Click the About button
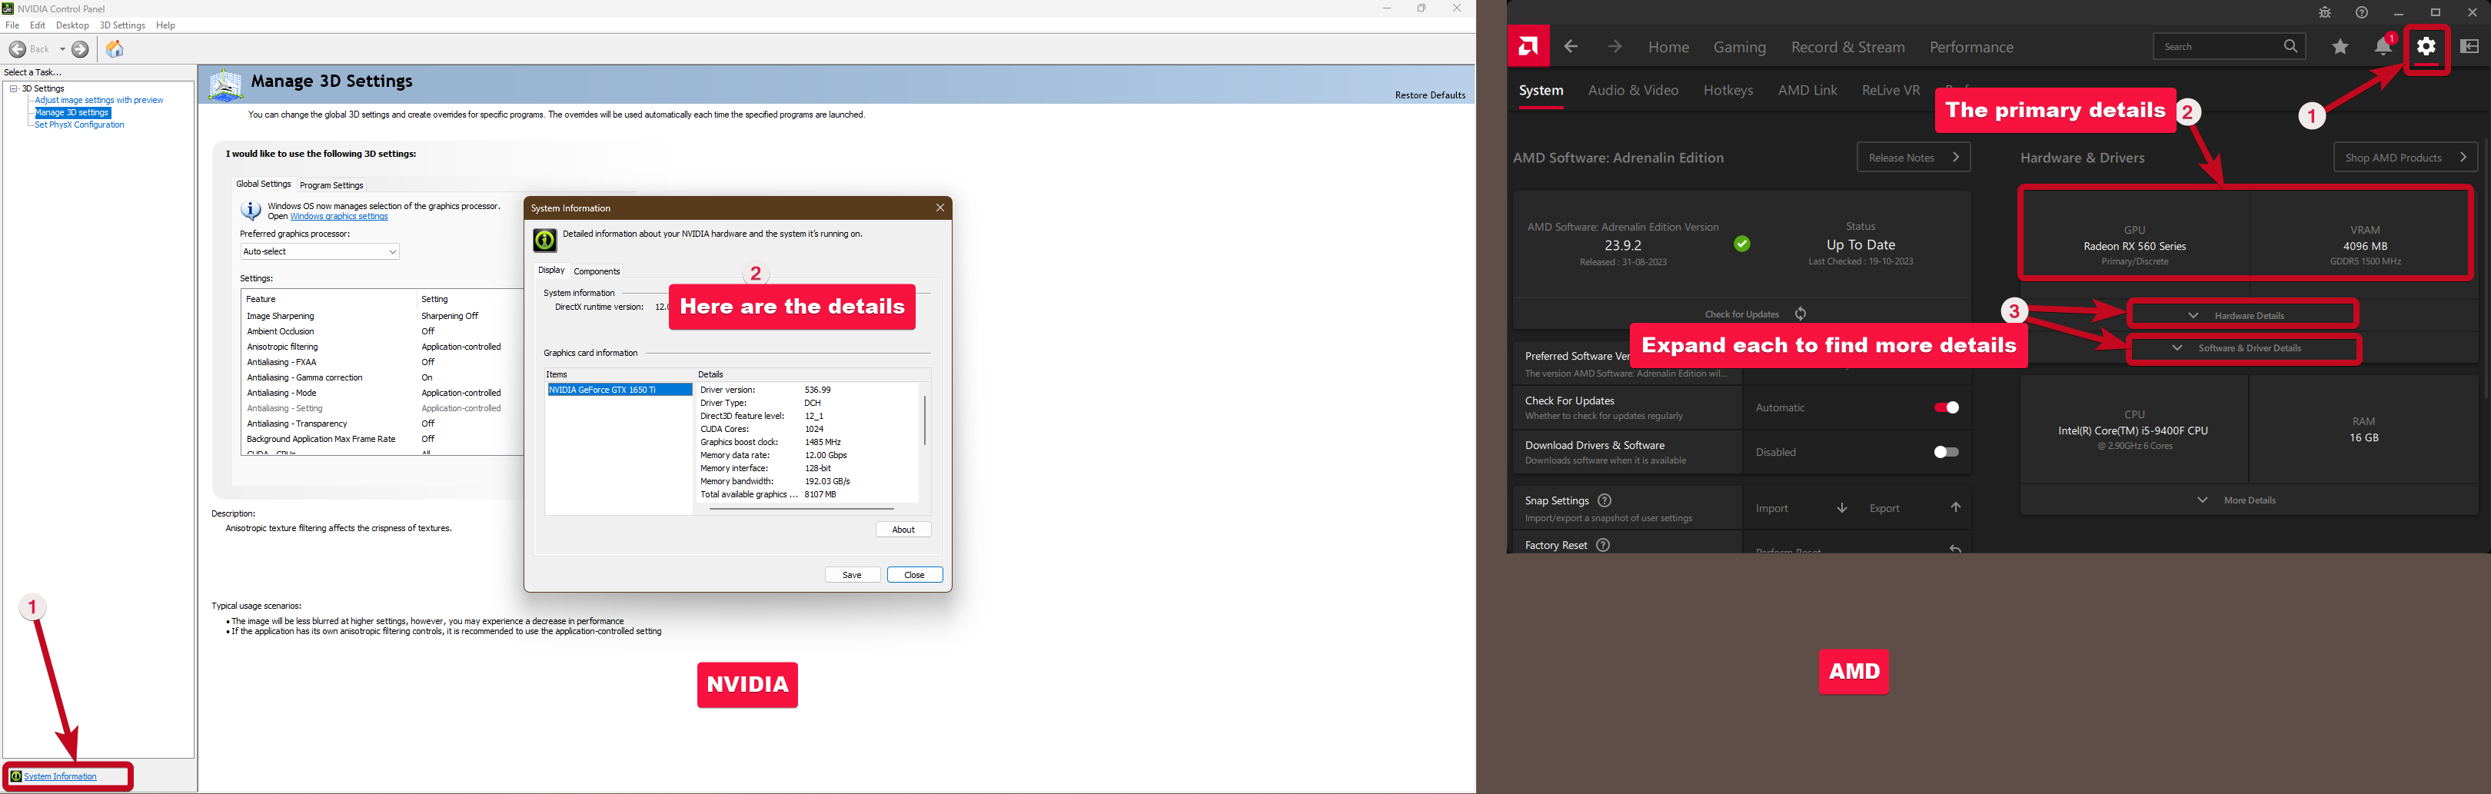Screen dimensions: 2491x794 coord(903,529)
